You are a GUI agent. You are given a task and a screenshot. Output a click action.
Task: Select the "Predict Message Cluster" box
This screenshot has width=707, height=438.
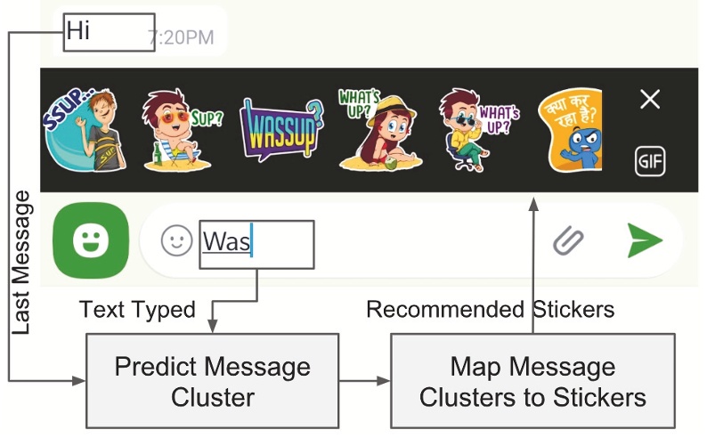pos(213,380)
